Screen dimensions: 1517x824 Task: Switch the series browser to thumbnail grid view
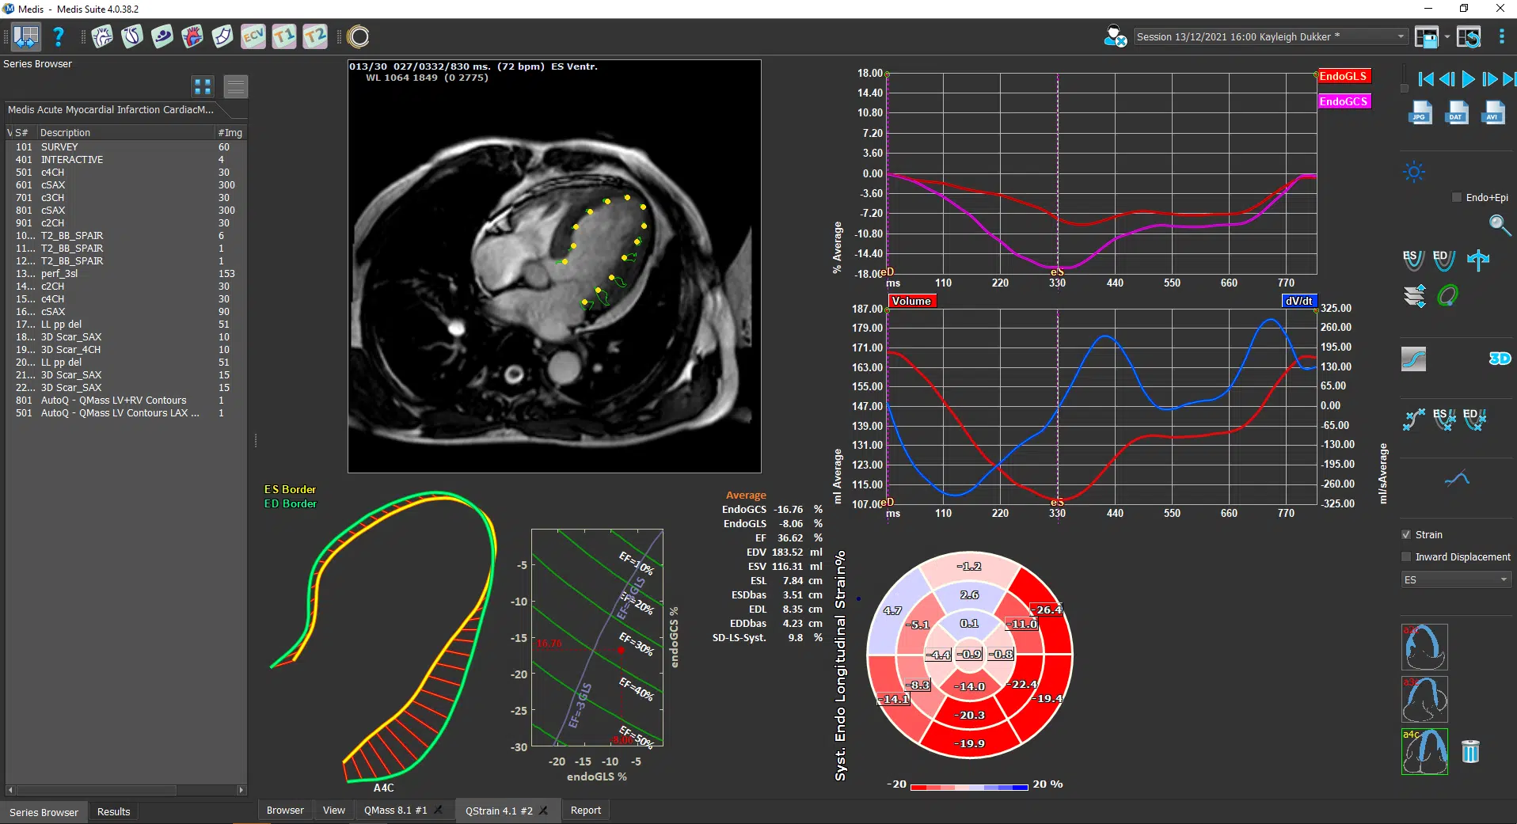(203, 86)
